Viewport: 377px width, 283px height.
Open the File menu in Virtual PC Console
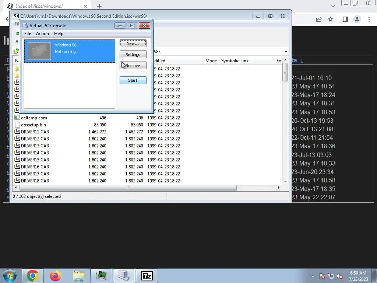point(27,34)
